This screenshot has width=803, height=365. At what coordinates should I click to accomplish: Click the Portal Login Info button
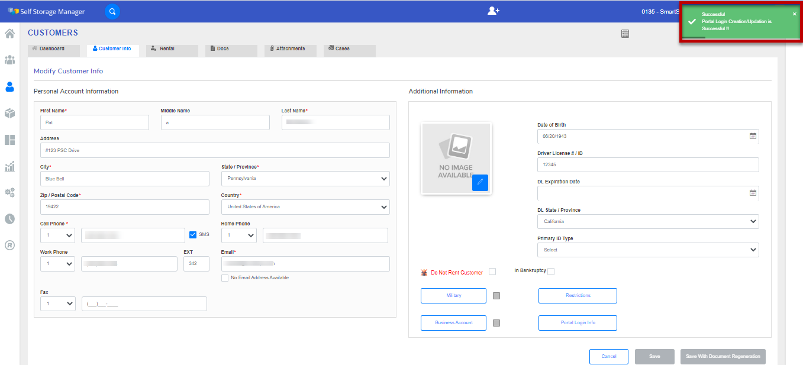(578, 323)
